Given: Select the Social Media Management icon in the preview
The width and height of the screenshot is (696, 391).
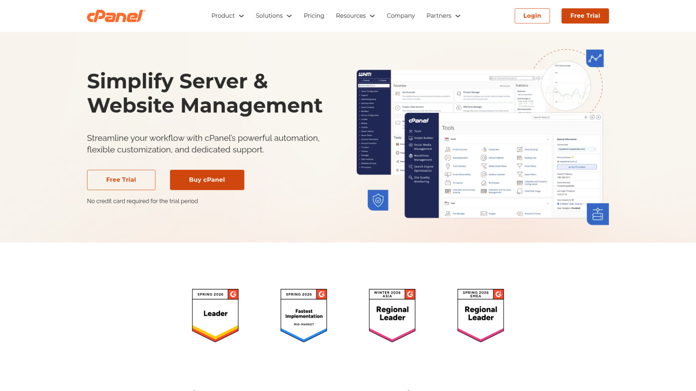Looking at the screenshot, I should point(411,145).
